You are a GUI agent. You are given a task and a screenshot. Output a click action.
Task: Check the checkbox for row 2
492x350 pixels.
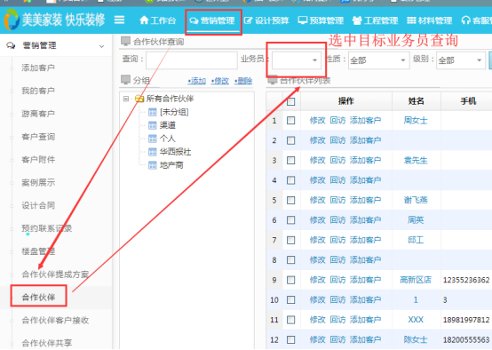point(291,140)
